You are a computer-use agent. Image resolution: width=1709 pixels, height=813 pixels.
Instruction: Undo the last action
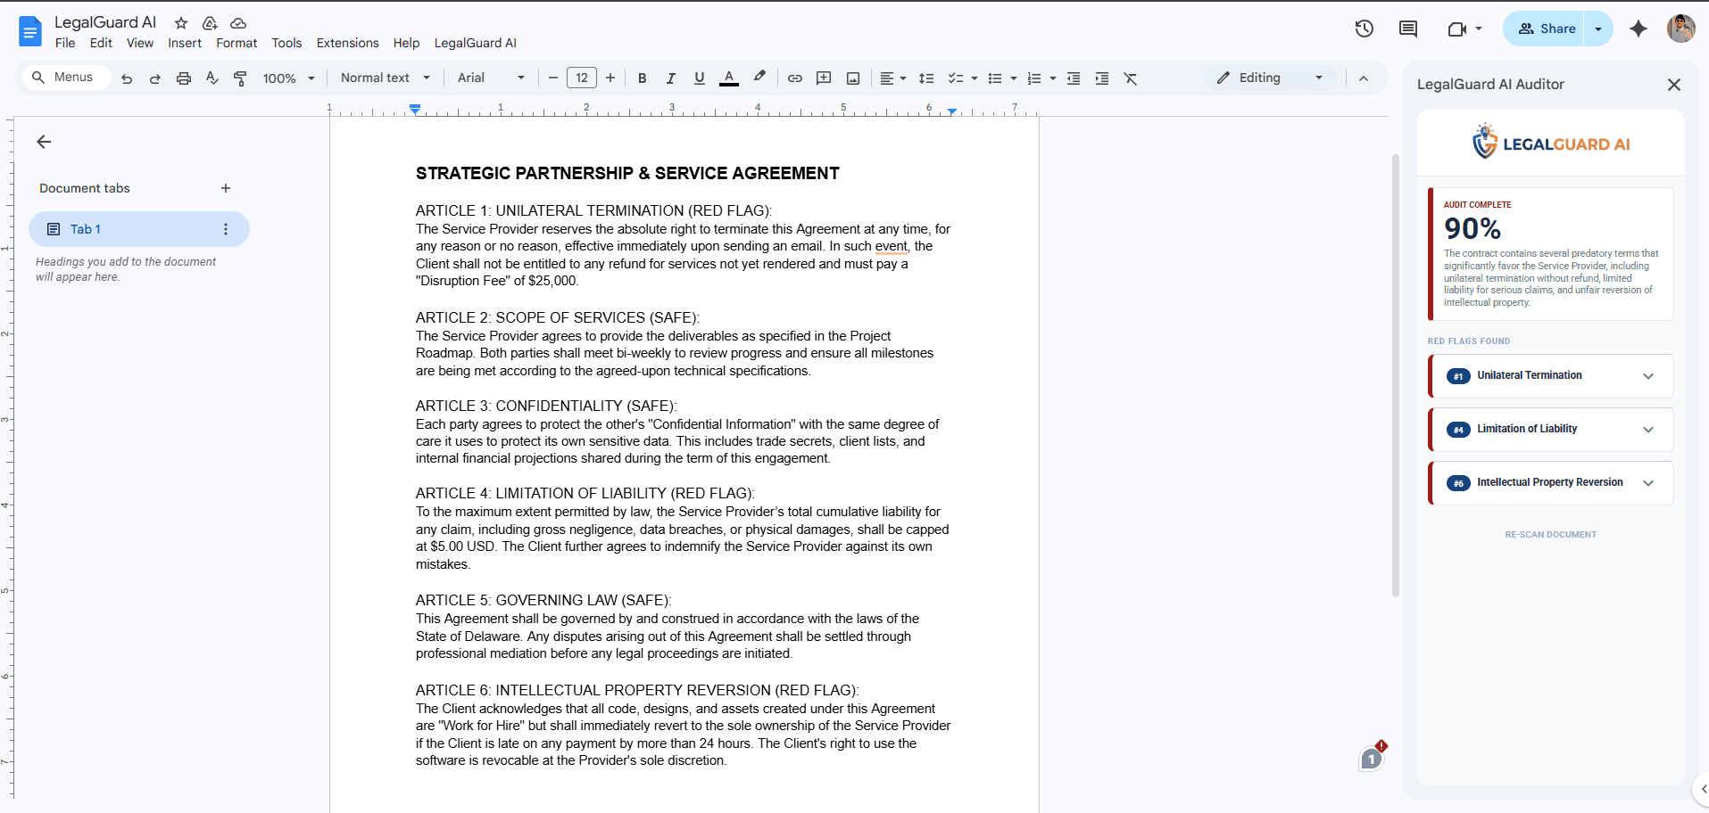(x=127, y=78)
